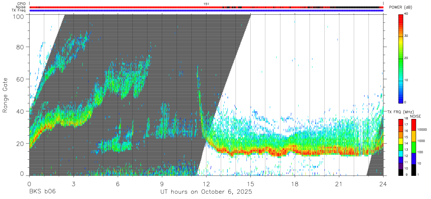Click the 1000 noise scale label
This screenshot has width=431, height=199.
tap(421, 141)
